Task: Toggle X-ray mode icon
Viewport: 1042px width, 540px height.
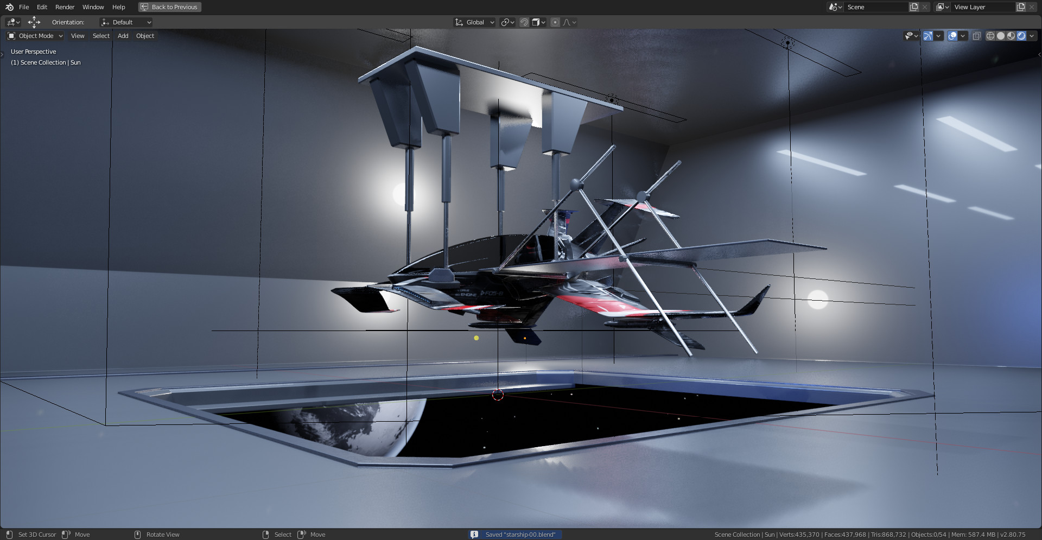Action: (976, 36)
